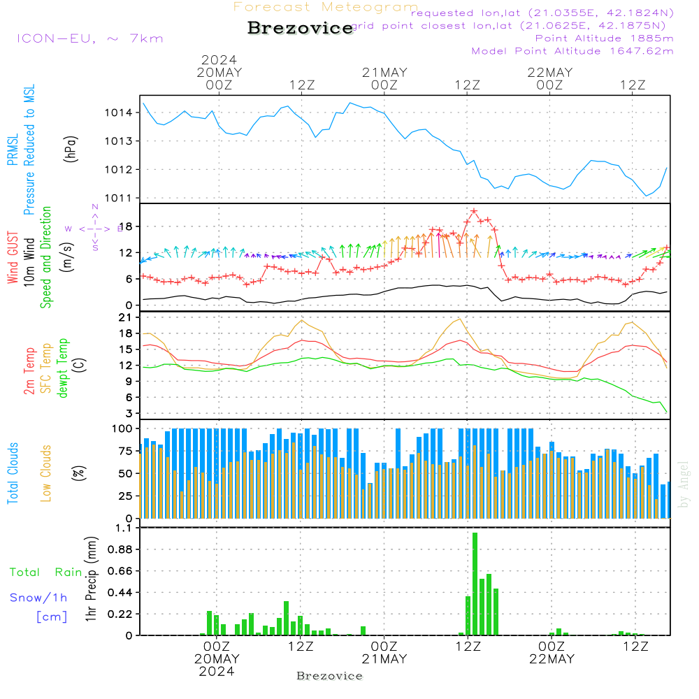Screen dimensions: 699x699
Task: Click the 'PRMSL' axis label
Action: click(13, 150)
